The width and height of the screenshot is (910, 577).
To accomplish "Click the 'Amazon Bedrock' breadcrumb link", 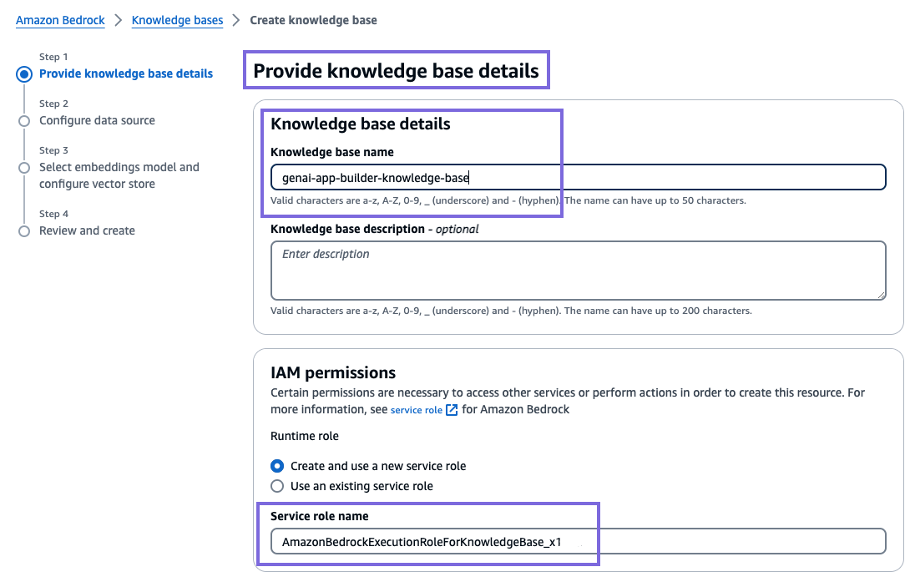I will click(x=60, y=20).
